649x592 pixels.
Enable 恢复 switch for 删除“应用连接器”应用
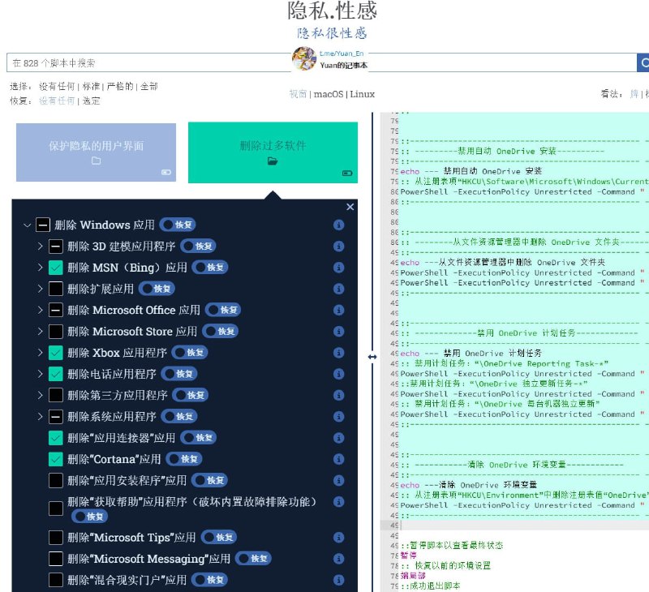coord(199,438)
